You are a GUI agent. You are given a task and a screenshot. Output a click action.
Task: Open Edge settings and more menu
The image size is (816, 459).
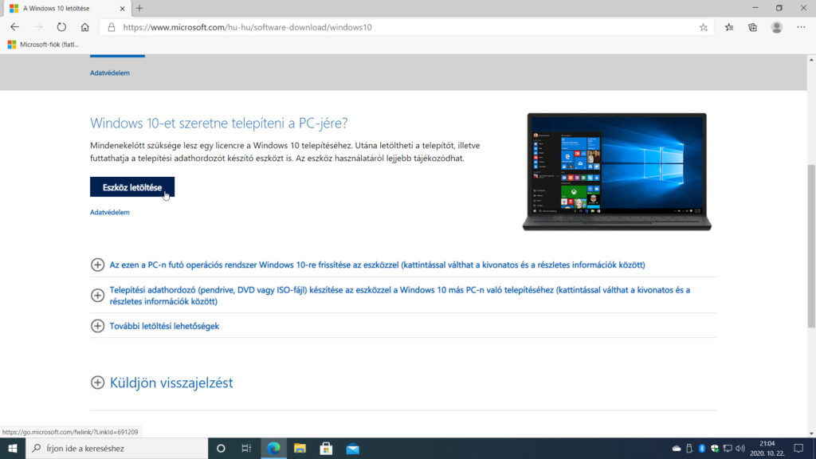[x=801, y=27]
